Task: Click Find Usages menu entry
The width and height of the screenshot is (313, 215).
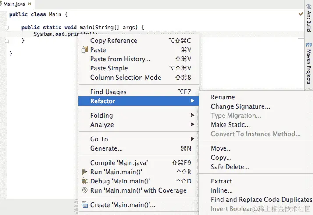Action: 108,92
